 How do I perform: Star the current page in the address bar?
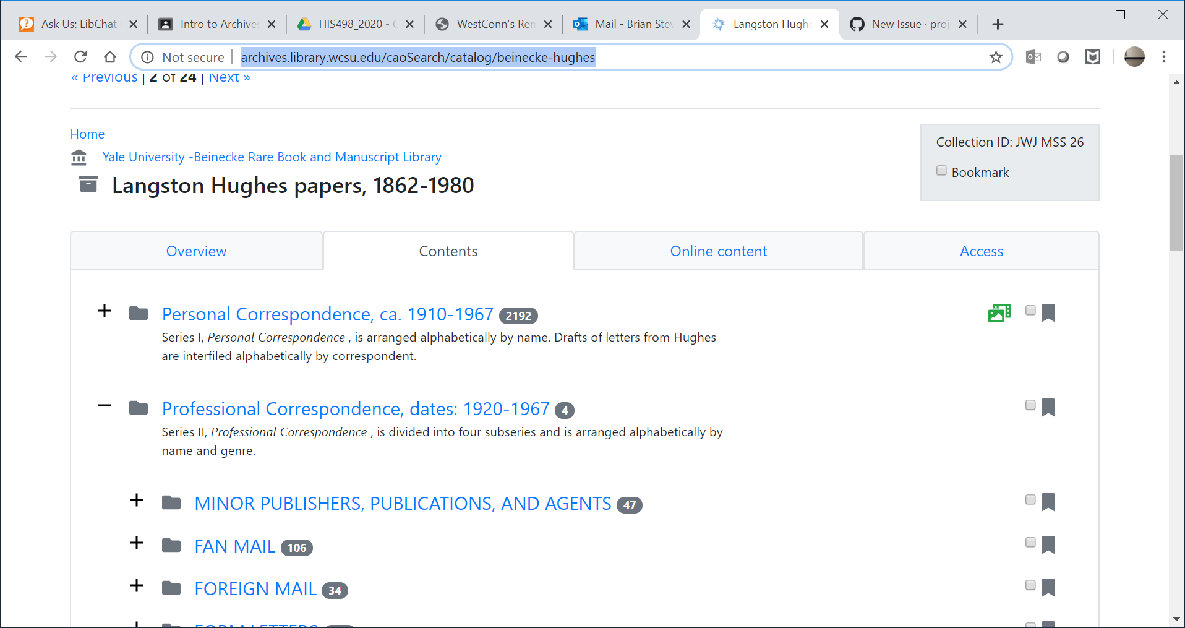[996, 57]
